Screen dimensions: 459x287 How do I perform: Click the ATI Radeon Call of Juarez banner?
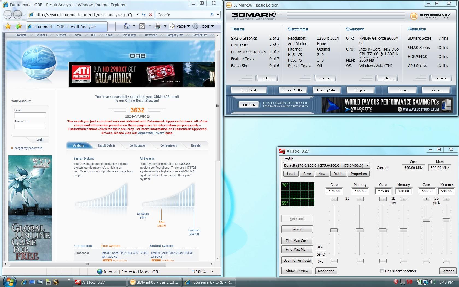click(x=142, y=74)
